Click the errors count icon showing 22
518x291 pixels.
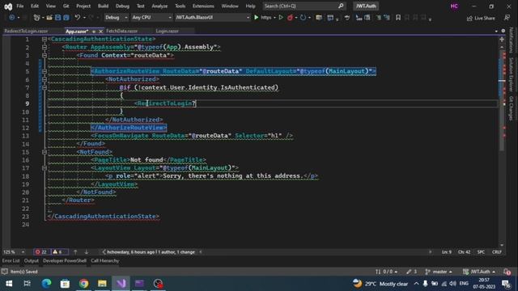(41, 252)
